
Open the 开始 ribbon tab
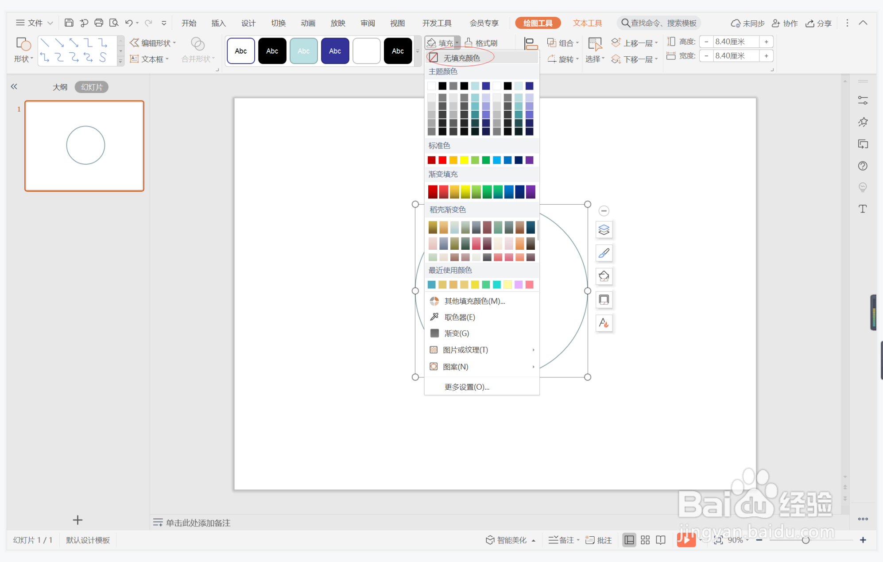189,23
